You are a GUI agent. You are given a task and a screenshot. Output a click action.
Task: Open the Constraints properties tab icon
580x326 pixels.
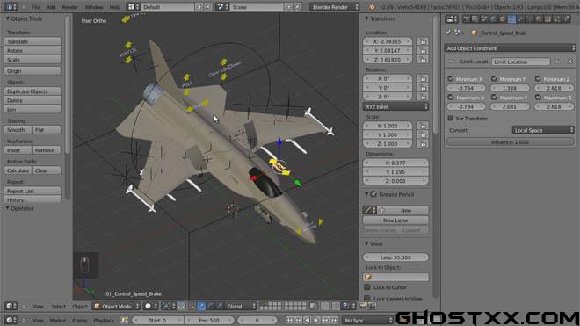[x=511, y=18]
